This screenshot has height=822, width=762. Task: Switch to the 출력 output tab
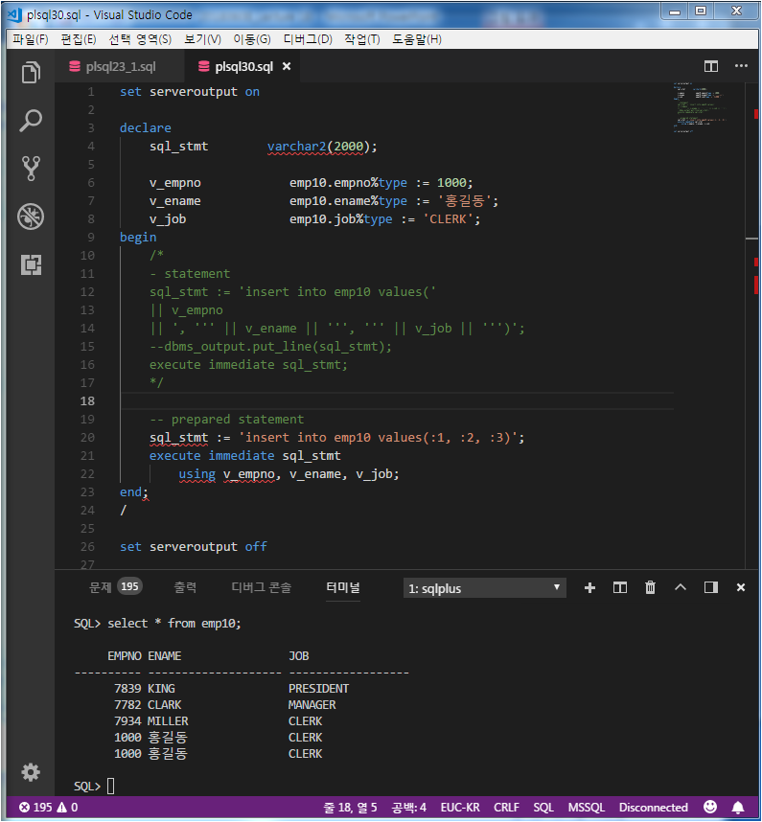point(185,587)
